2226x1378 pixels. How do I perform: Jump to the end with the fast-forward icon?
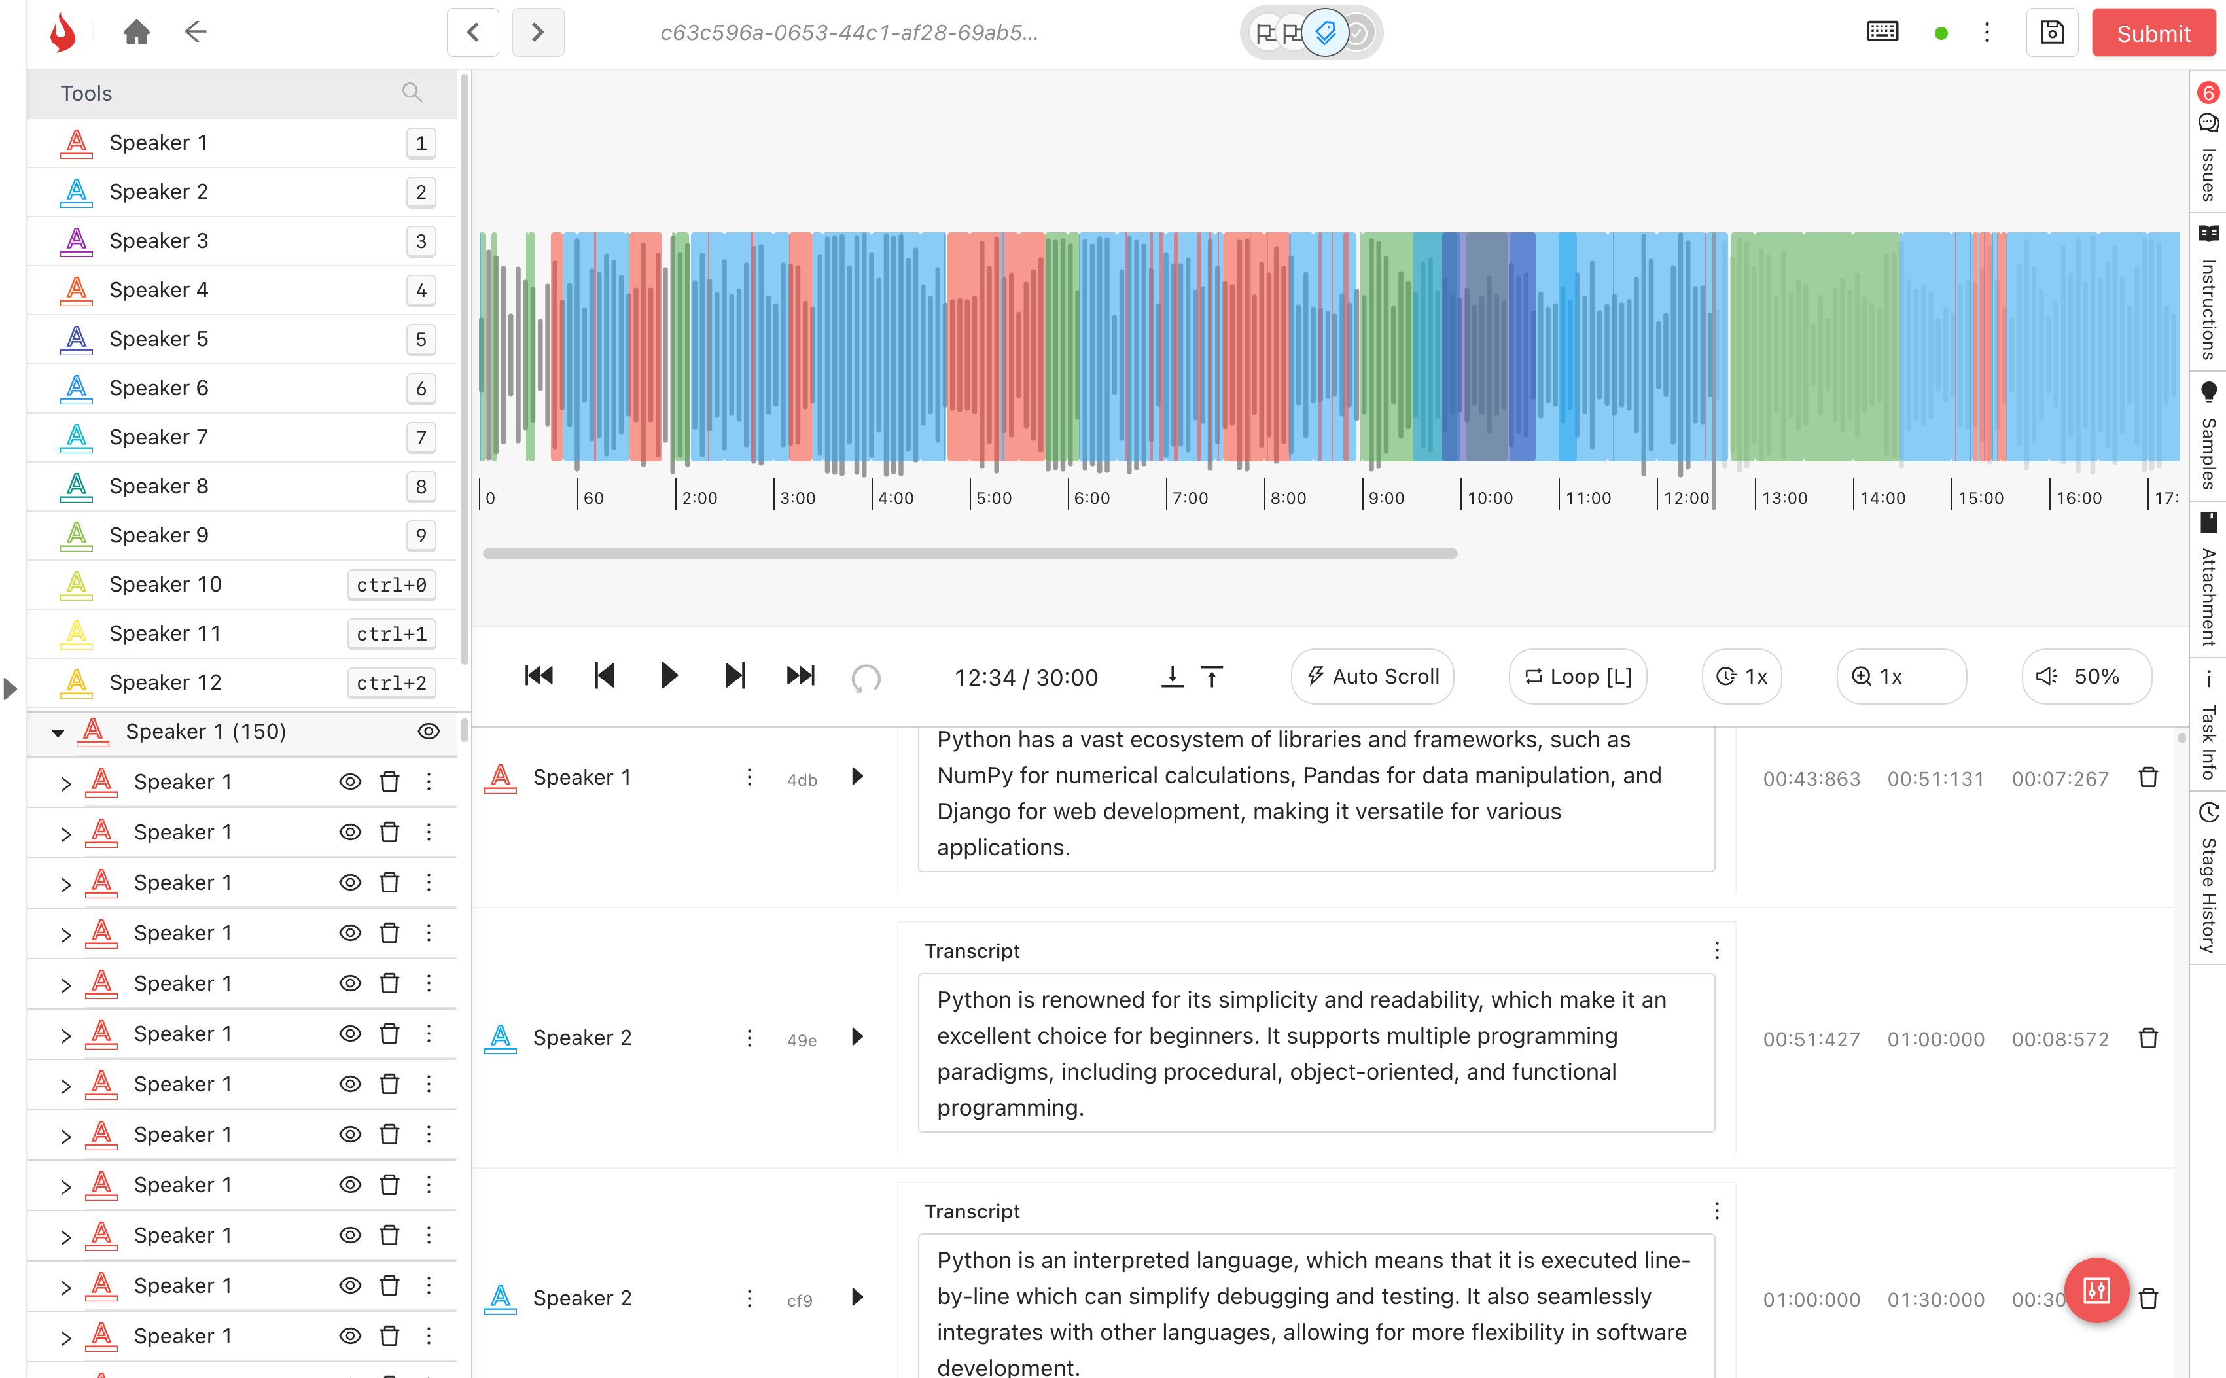tap(800, 677)
